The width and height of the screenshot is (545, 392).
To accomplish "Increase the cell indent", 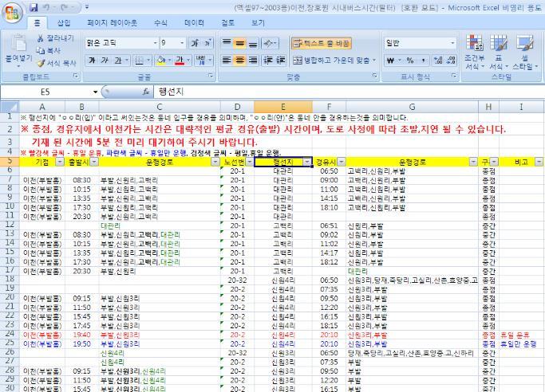I will (x=281, y=61).
